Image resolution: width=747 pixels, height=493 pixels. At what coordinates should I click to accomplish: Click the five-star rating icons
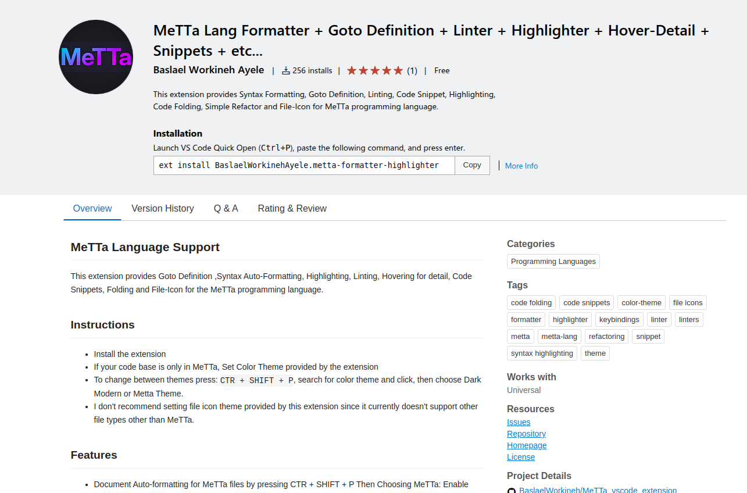click(375, 70)
